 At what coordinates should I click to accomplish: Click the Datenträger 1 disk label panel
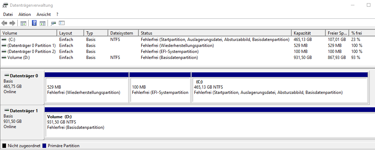[22, 122]
